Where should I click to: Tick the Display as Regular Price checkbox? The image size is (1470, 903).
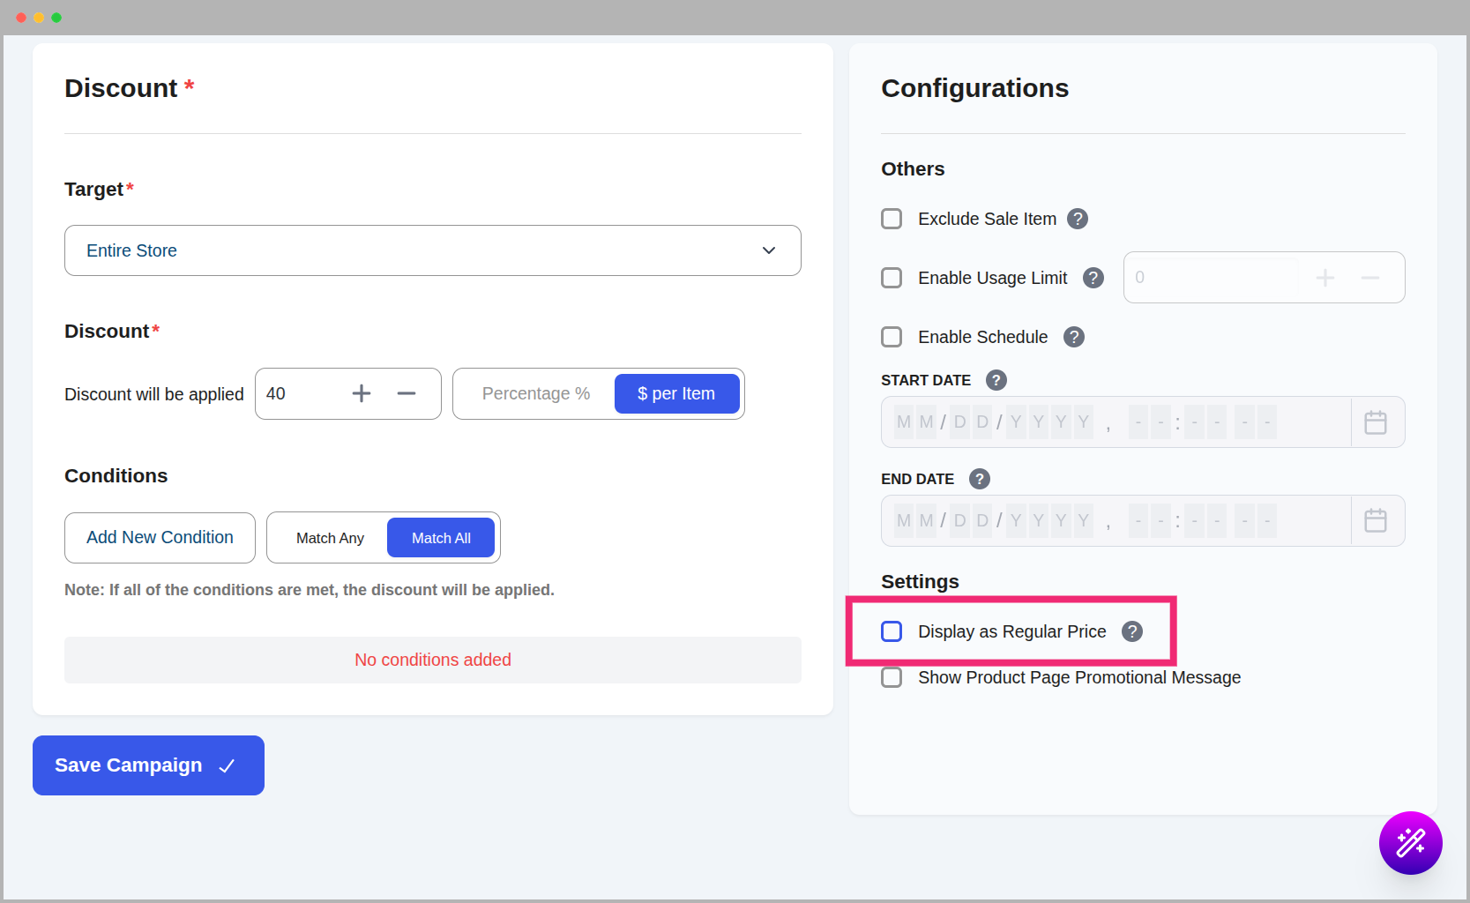[892, 631]
